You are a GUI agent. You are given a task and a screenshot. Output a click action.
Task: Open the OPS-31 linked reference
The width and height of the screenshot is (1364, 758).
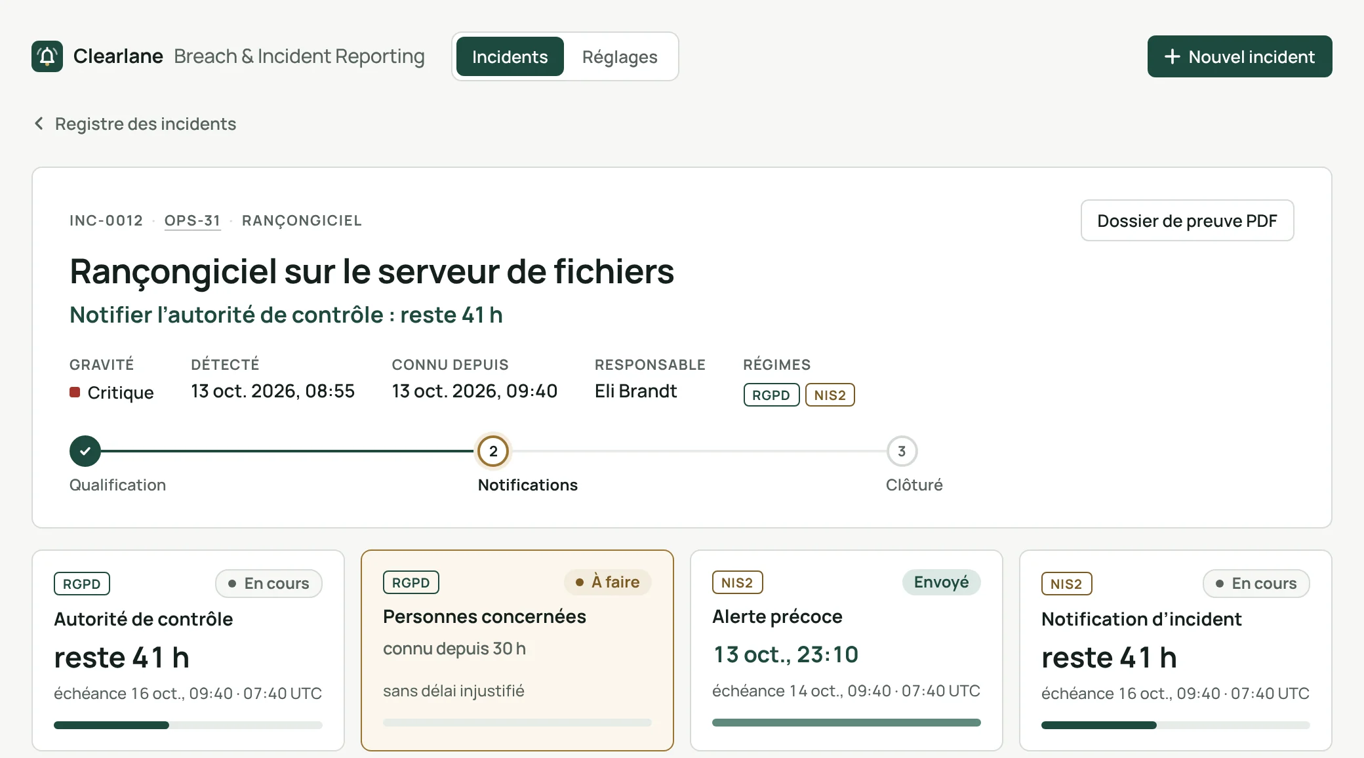point(192,220)
